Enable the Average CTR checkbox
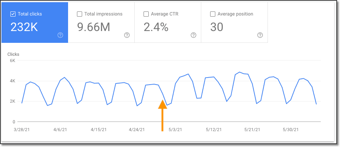Image resolution: width=340 pixels, height=147 pixels. tap(146, 14)
